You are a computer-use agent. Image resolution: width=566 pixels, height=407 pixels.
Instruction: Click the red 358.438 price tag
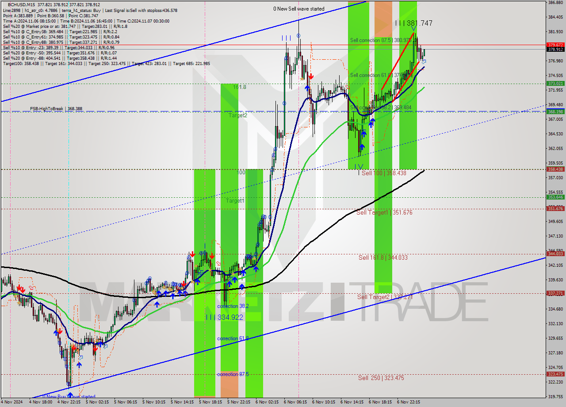coord(555,169)
